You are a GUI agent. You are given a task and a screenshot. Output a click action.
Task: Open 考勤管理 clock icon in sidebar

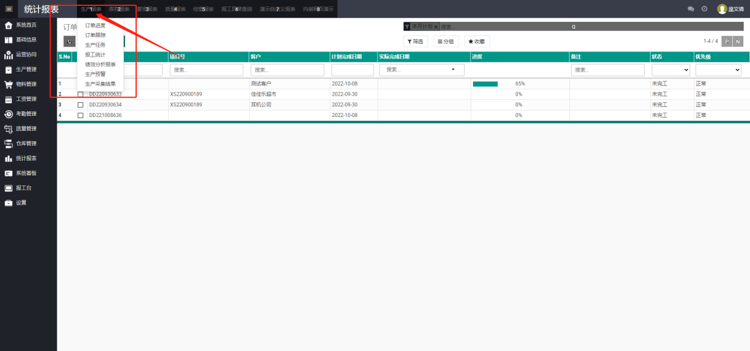coord(8,113)
